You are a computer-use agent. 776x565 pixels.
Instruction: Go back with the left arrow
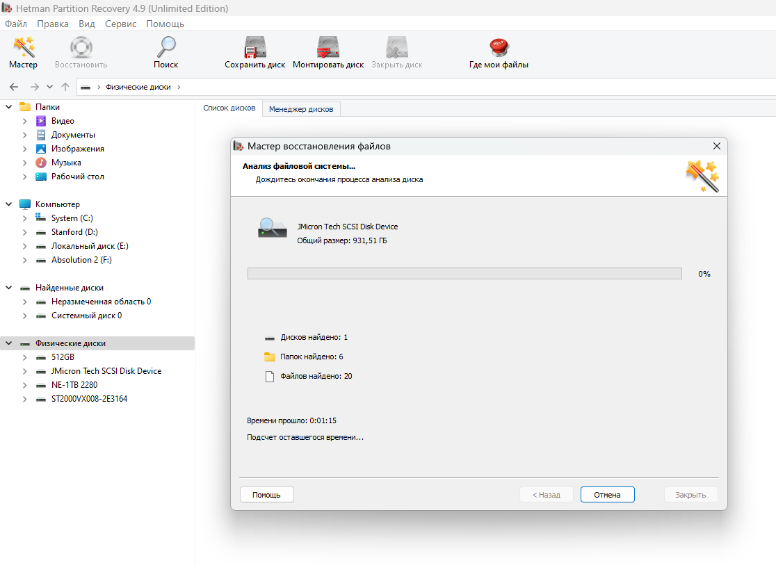click(14, 87)
